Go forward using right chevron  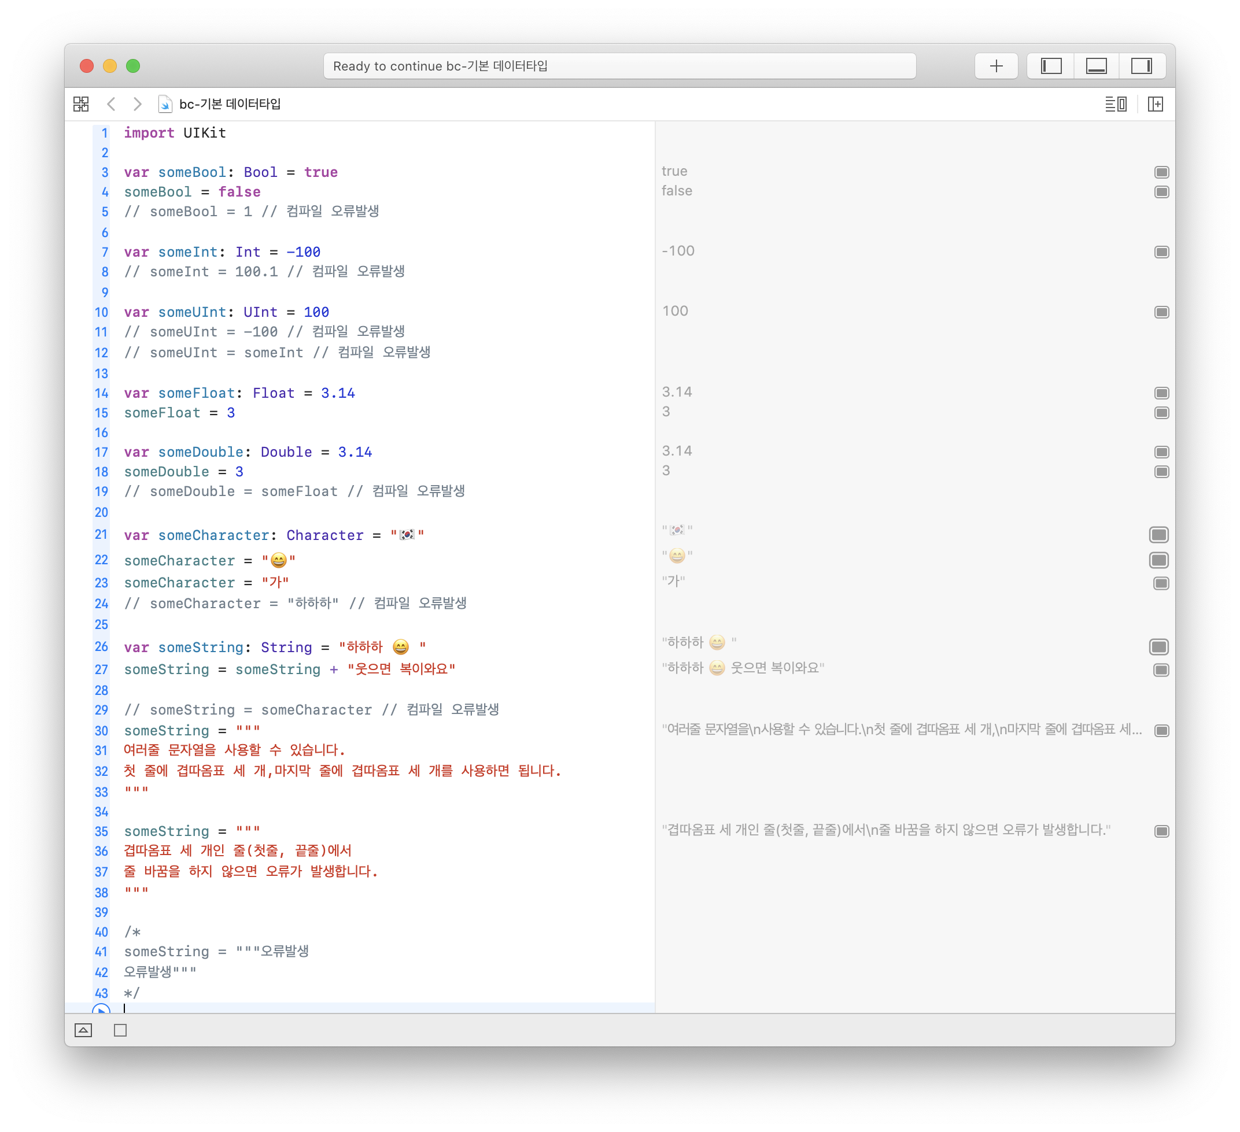tap(138, 104)
